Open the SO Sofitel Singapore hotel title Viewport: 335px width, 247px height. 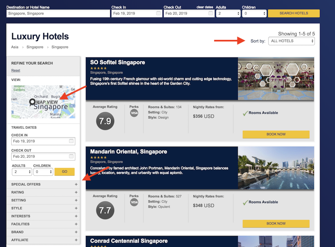[x=117, y=62]
